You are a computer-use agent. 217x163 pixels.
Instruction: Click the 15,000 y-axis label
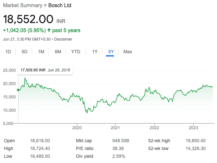tap(9, 97)
